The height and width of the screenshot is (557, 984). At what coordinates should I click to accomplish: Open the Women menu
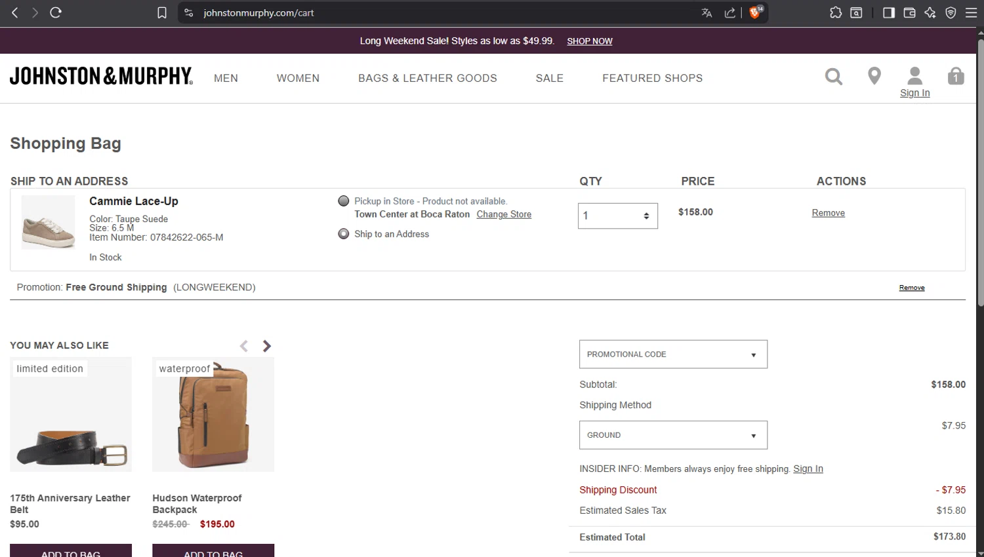click(x=298, y=78)
